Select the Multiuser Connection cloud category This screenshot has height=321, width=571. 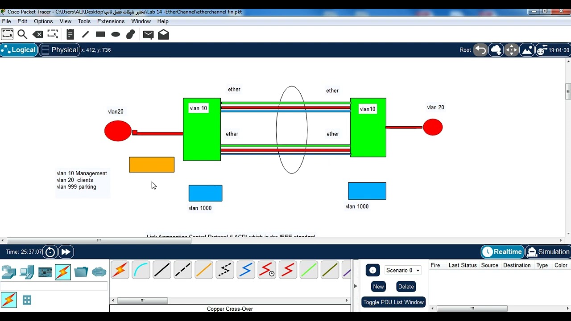pyautogui.click(x=99, y=272)
